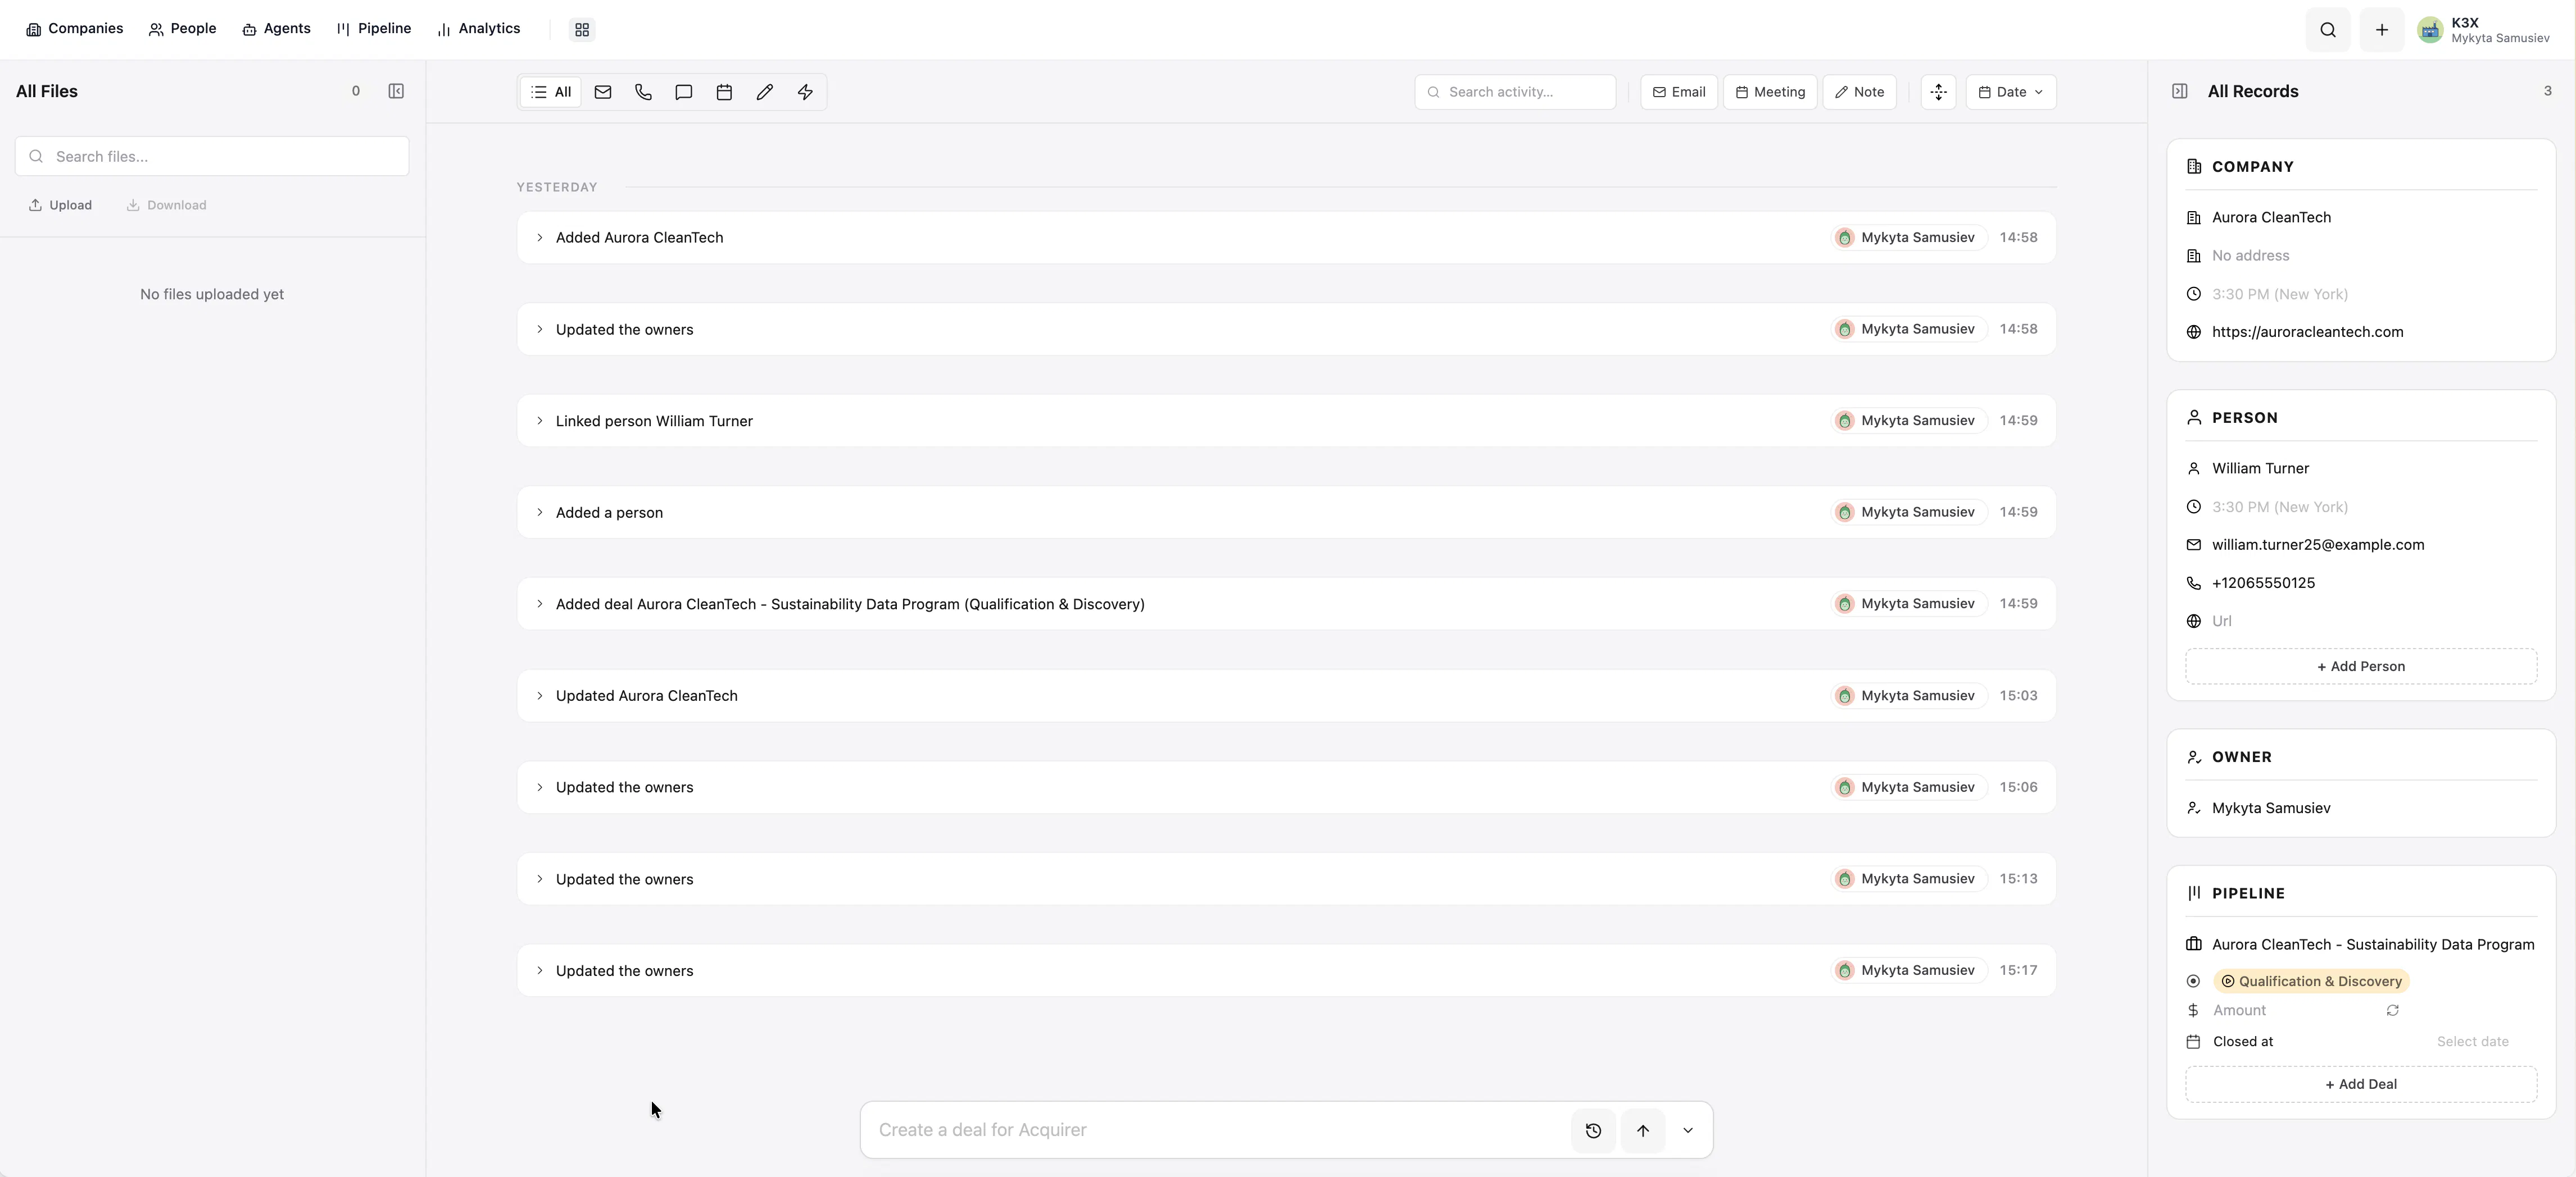
Task: Click the owner icon beside Mykyta Samusiev
Action: coord(2193,808)
